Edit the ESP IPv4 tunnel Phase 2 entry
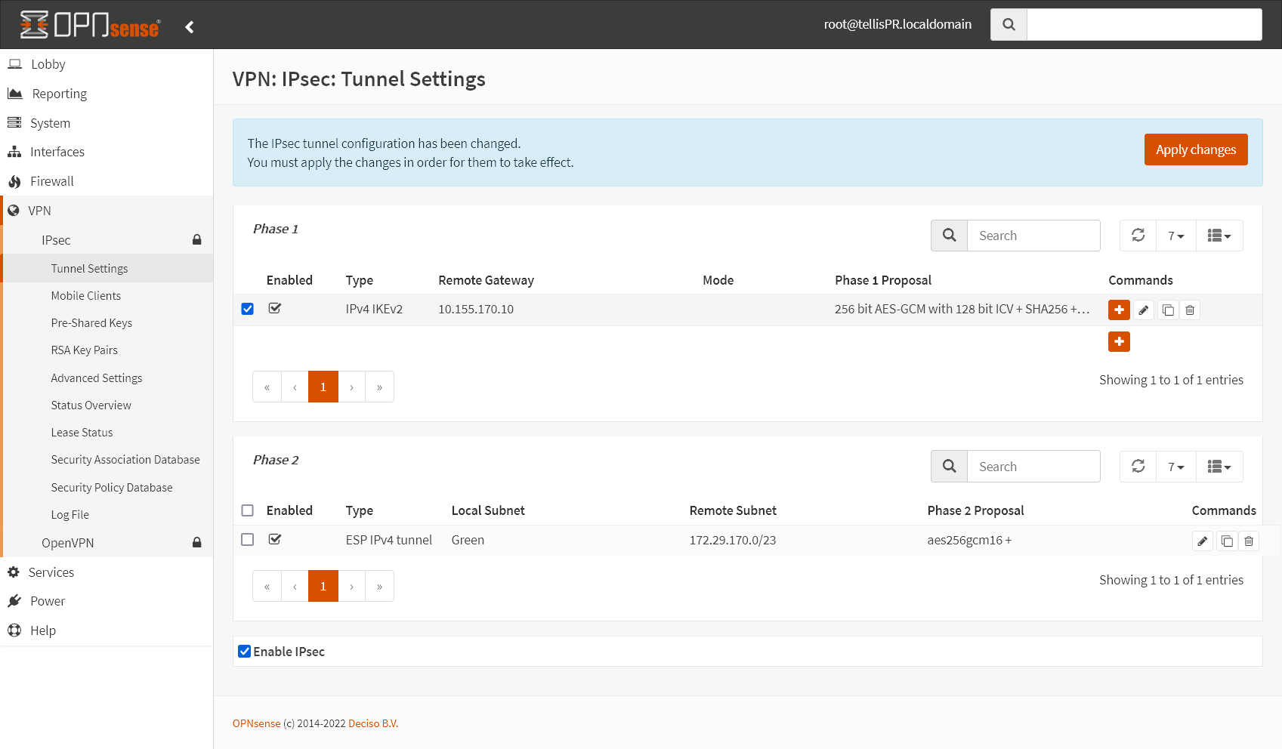This screenshot has width=1282, height=749. 1203,541
